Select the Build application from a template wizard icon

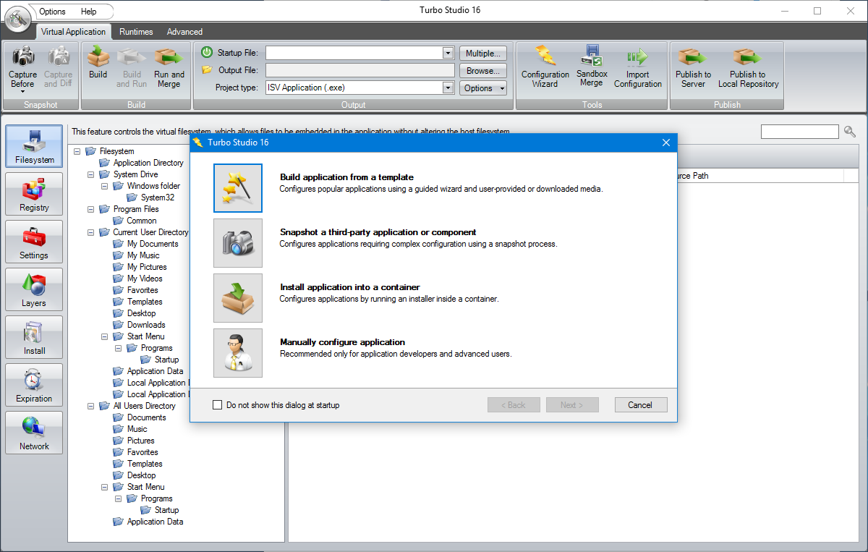(238, 187)
